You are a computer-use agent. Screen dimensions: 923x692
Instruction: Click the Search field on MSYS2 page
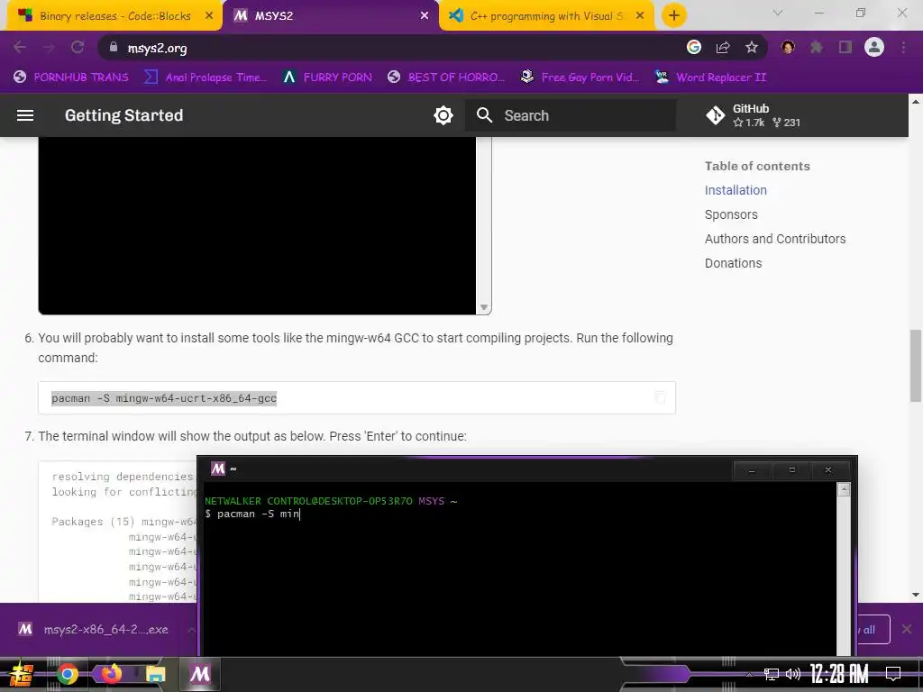[x=571, y=115]
